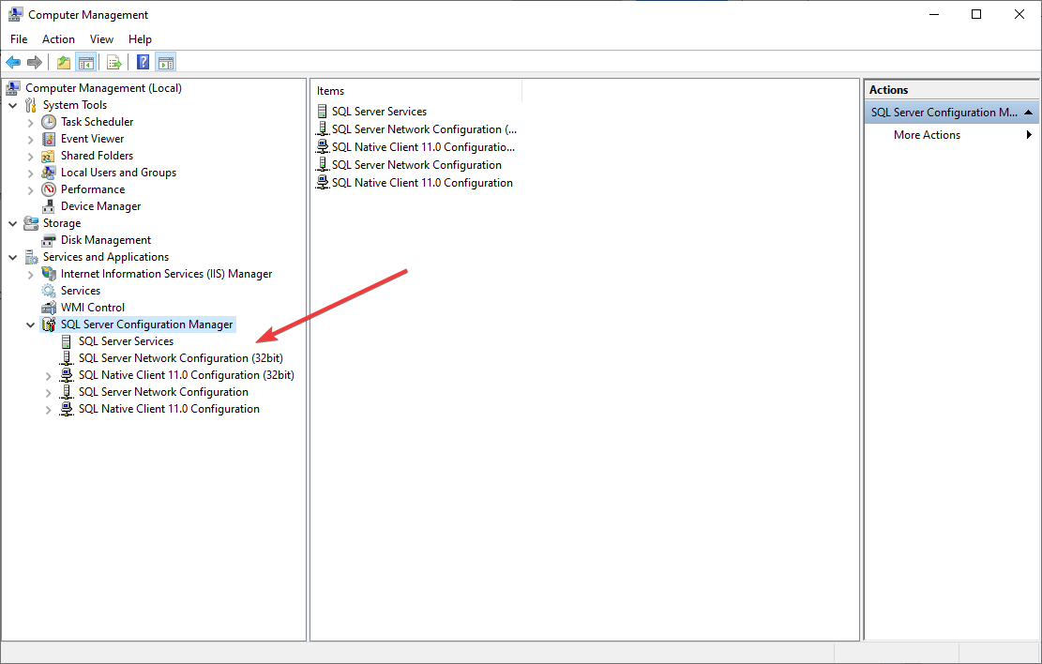Expand the Task Scheduler node
The height and width of the screenshot is (664, 1042).
click(30, 122)
